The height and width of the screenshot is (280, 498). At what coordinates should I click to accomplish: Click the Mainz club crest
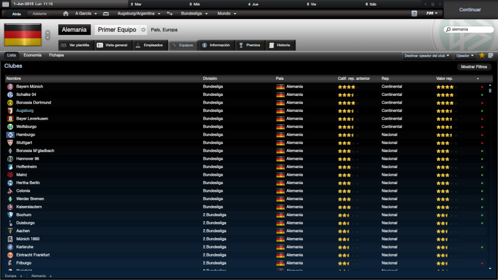(x=10, y=175)
